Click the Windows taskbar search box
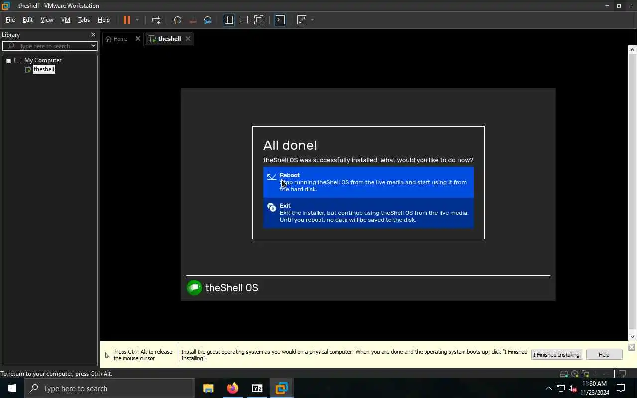This screenshot has width=637, height=398. coord(109,388)
